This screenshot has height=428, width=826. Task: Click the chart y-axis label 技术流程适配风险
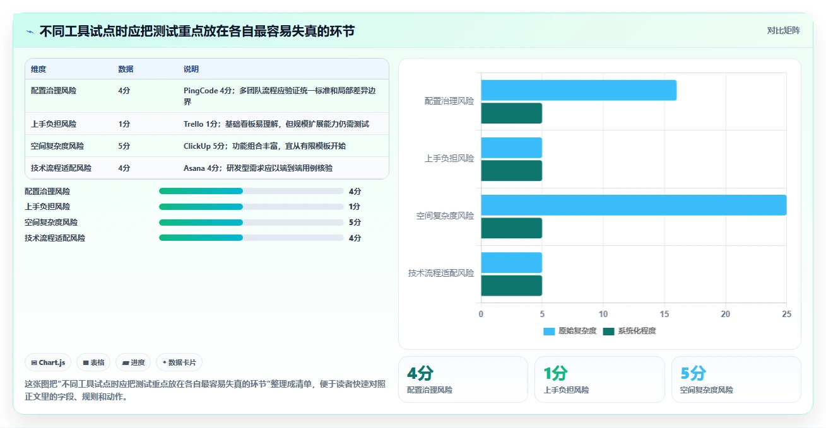click(441, 273)
